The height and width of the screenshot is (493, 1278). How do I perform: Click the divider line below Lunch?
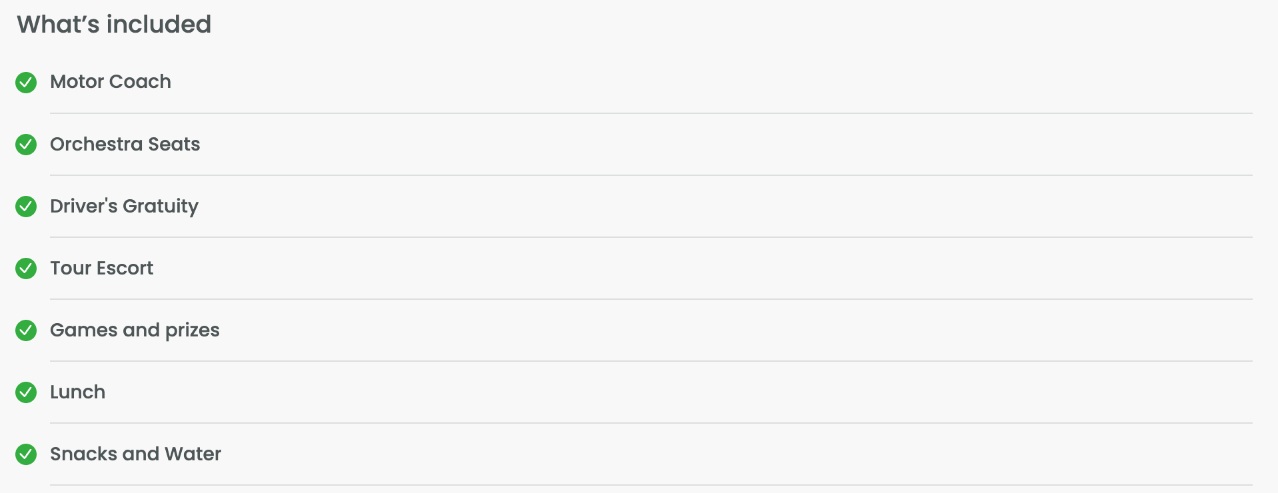(x=651, y=423)
